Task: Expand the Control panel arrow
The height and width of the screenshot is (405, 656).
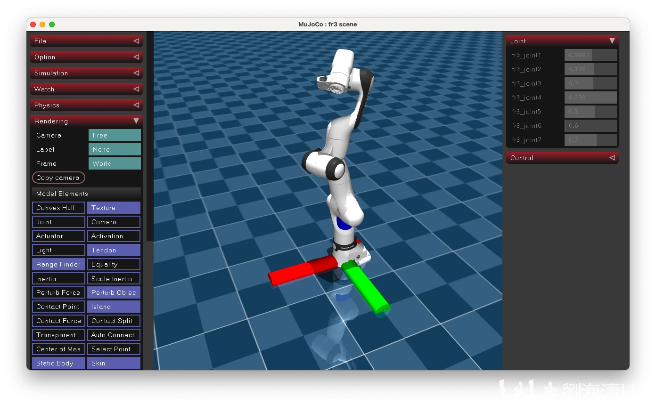Action: (x=612, y=158)
